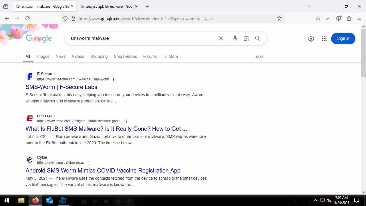Open Android SMS Worm Mimics COVID result

[103, 171]
